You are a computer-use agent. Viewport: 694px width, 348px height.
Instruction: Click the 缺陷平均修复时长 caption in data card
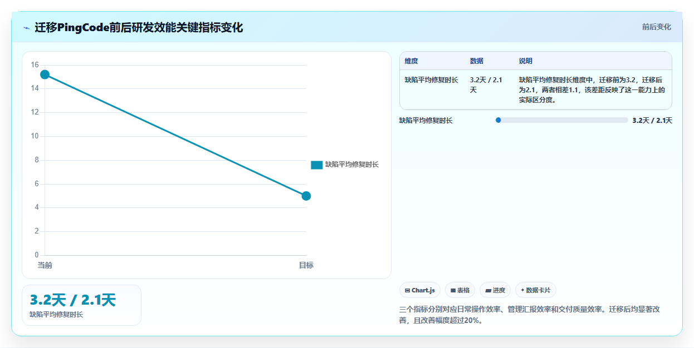click(56, 315)
